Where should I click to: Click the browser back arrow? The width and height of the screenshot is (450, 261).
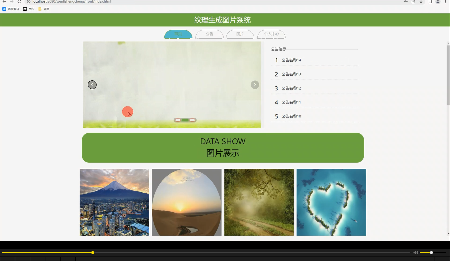(x=4, y=2)
